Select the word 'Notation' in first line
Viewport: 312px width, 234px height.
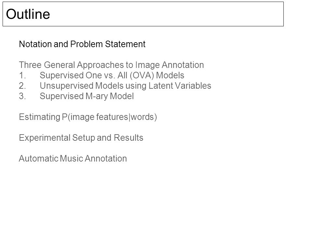(35, 44)
